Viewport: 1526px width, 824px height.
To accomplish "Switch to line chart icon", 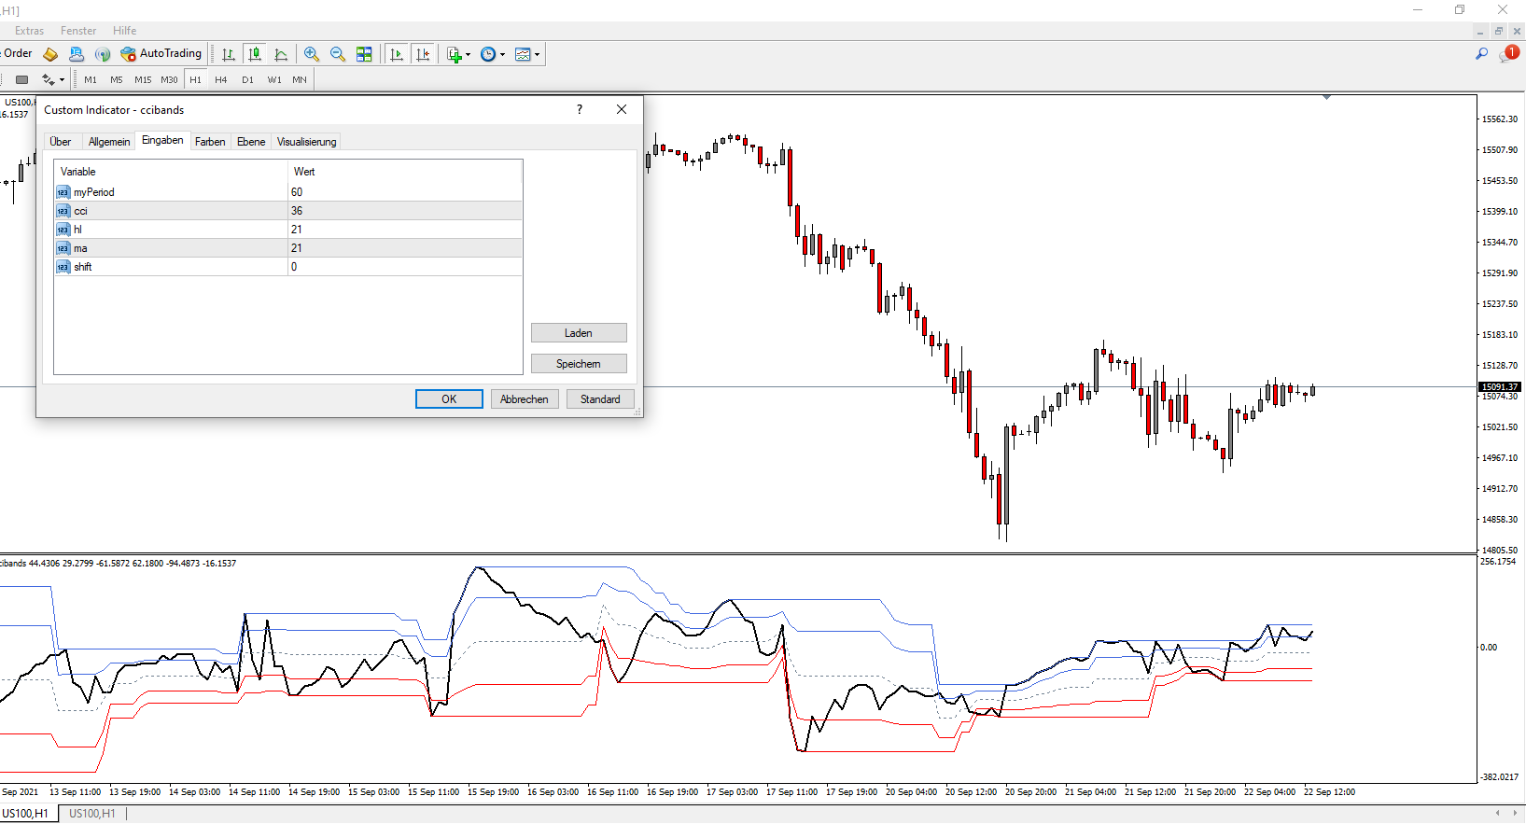I will (281, 54).
